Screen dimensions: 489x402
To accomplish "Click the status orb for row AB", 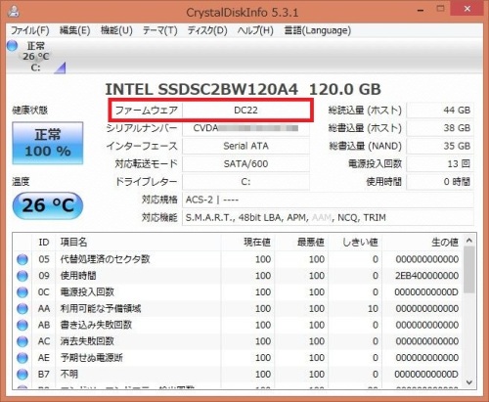I will tap(22, 325).
